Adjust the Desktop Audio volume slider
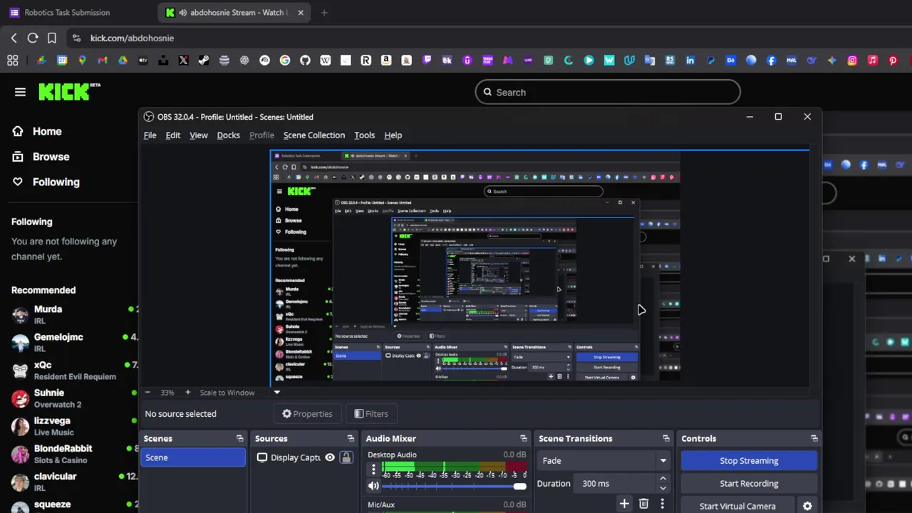The height and width of the screenshot is (513, 912). click(x=454, y=486)
